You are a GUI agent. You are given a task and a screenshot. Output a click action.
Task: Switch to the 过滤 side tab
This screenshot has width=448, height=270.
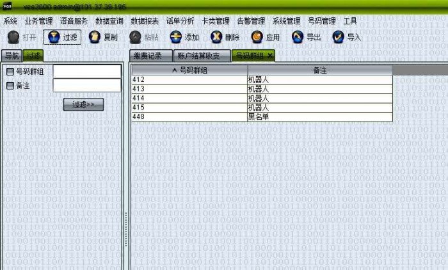click(x=33, y=56)
